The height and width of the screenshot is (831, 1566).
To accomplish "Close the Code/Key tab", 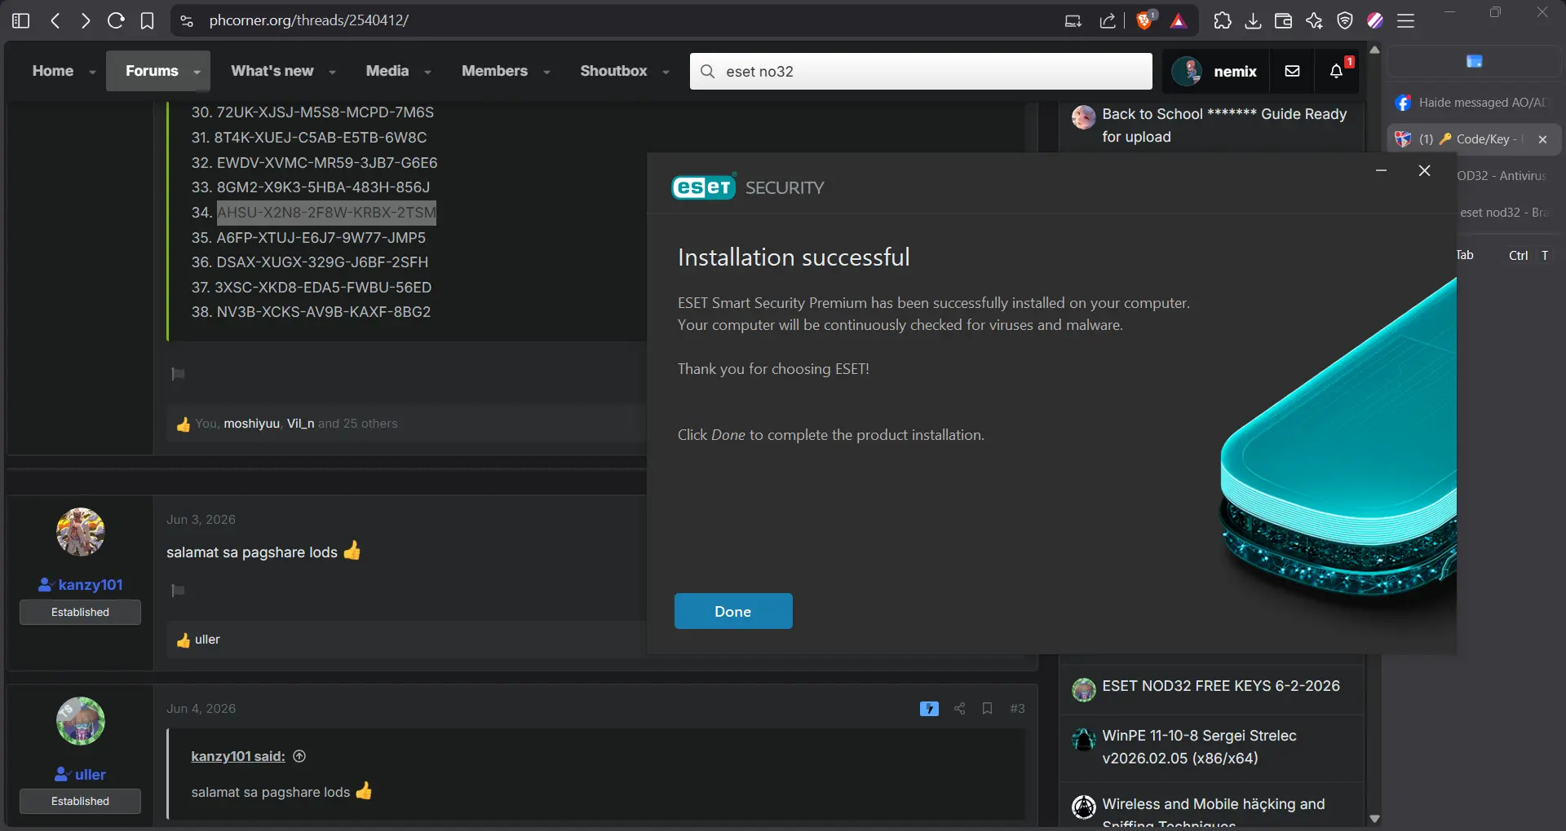I will point(1542,139).
